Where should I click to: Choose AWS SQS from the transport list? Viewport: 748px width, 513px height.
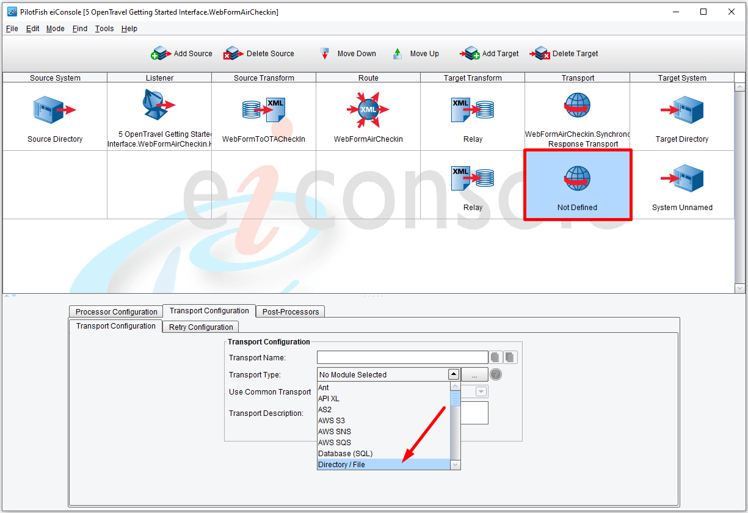(x=383, y=442)
